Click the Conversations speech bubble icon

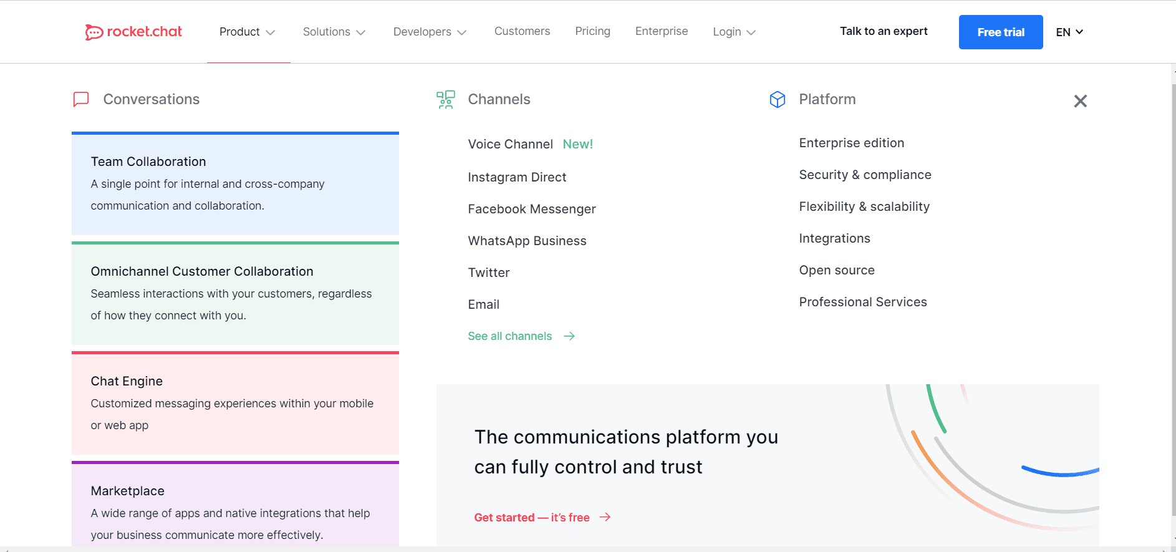click(x=81, y=99)
